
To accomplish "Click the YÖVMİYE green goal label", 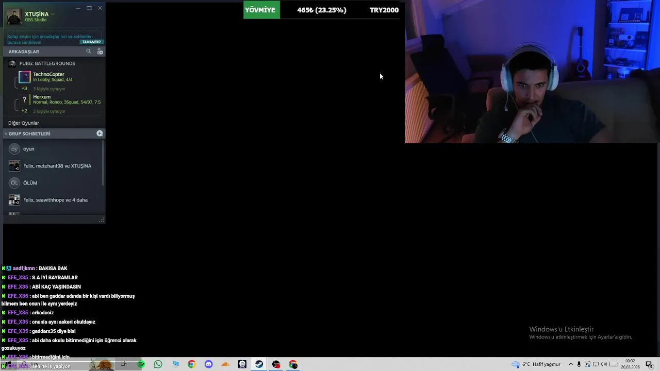I will tap(261, 10).
